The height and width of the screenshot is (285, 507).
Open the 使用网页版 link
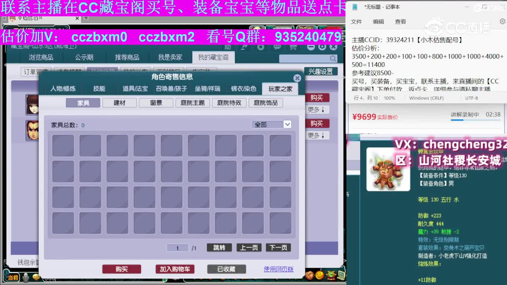(279, 269)
